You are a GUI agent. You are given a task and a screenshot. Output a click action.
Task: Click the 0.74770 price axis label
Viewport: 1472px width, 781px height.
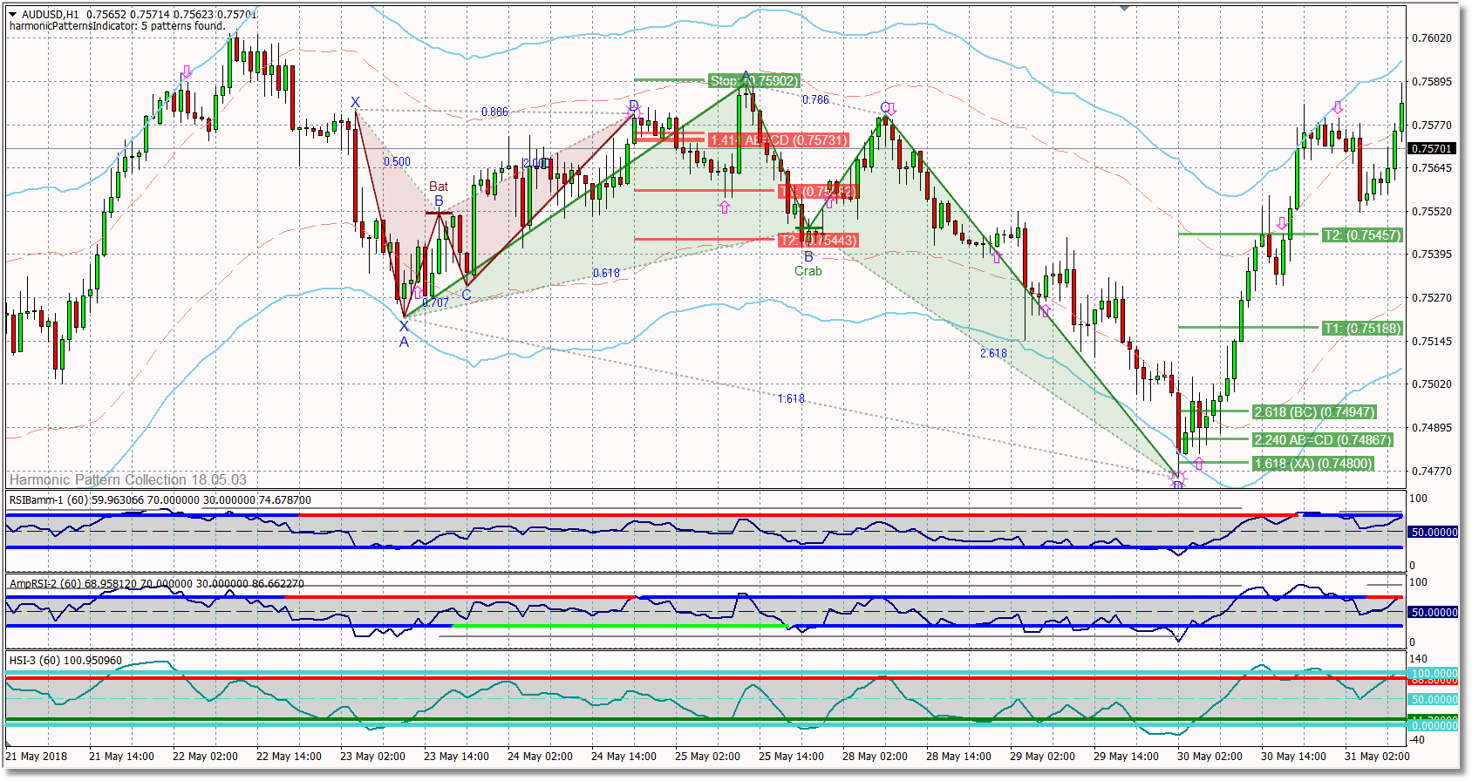pos(1432,472)
